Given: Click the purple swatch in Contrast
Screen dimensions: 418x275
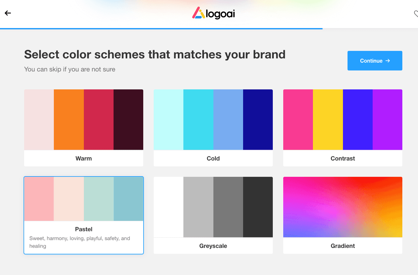Looking at the screenshot, I should [x=387, y=120].
